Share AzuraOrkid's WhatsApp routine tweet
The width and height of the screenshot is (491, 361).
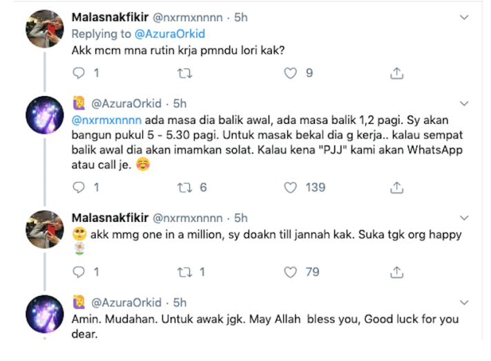click(x=397, y=187)
